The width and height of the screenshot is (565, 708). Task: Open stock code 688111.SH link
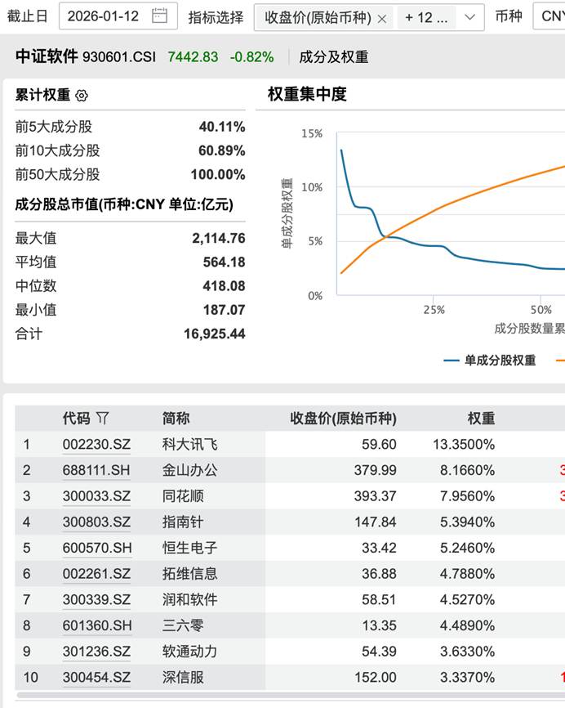[x=96, y=470]
